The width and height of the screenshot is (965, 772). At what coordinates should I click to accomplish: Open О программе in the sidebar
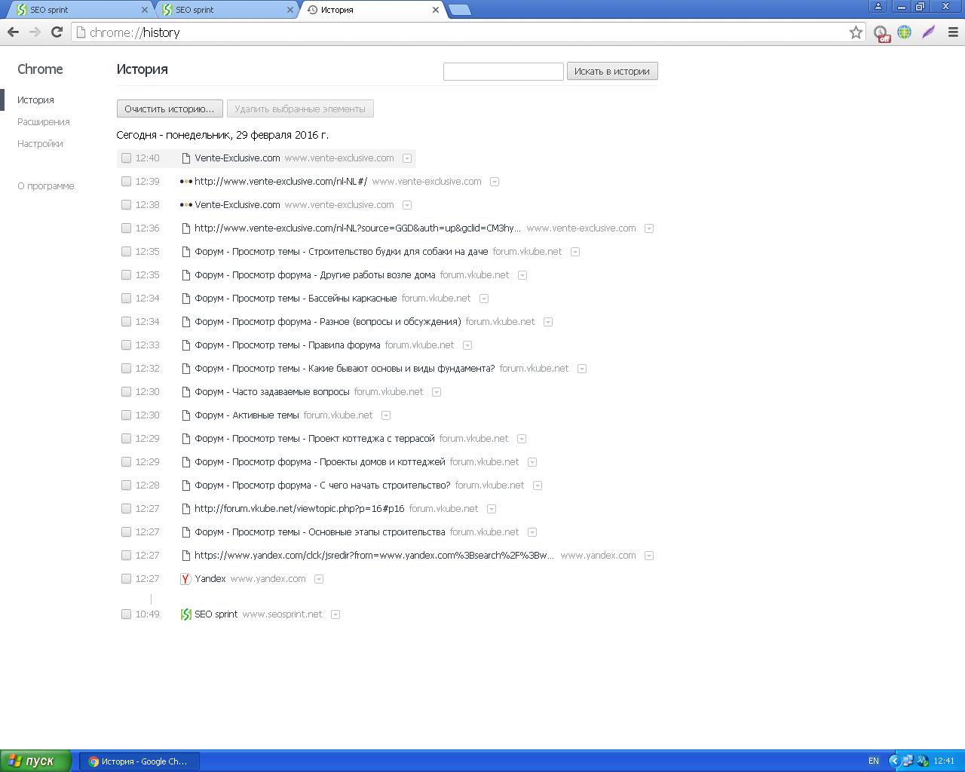coord(46,185)
